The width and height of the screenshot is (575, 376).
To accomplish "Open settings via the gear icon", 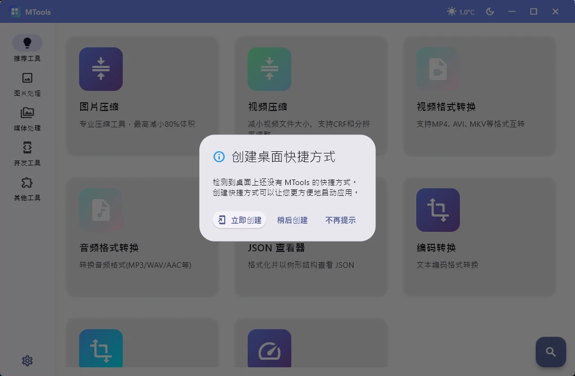I will click(27, 361).
